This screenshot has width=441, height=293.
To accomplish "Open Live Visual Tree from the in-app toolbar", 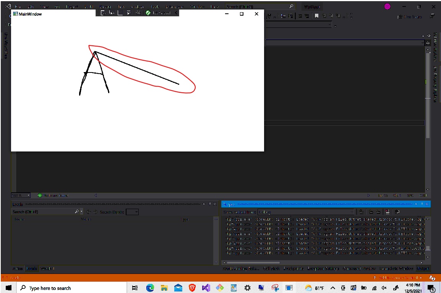I will pyautogui.click(x=103, y=13).
